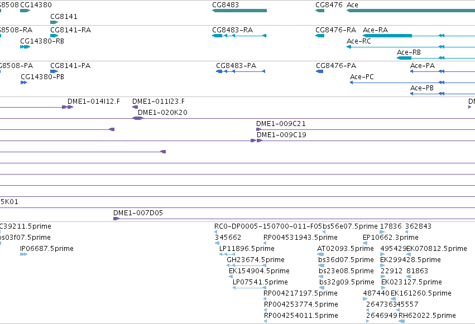The height and width of the screenshot is (324, 475).
Task: Click transcript Ace-RA label
Action: pos(375,30)
